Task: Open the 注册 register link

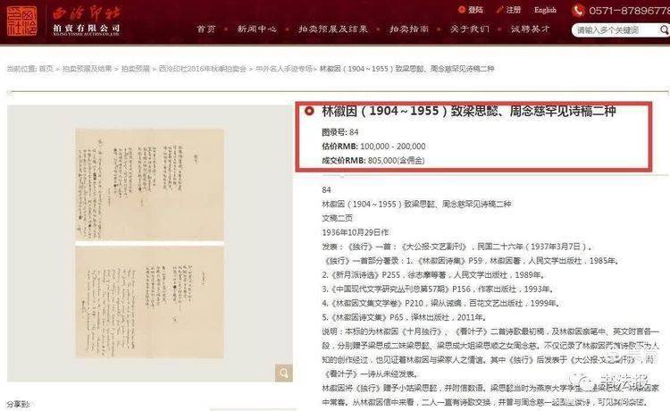Action: pos(513,10)
